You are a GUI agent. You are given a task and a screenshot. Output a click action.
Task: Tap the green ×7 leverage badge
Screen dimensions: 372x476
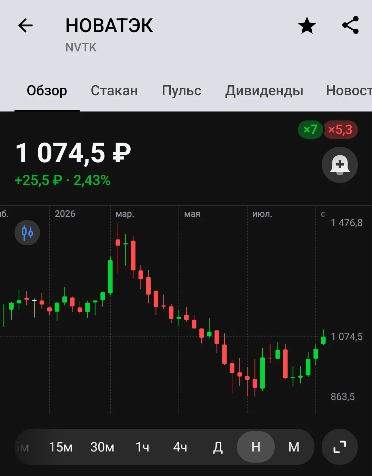(x=310, y=129)
